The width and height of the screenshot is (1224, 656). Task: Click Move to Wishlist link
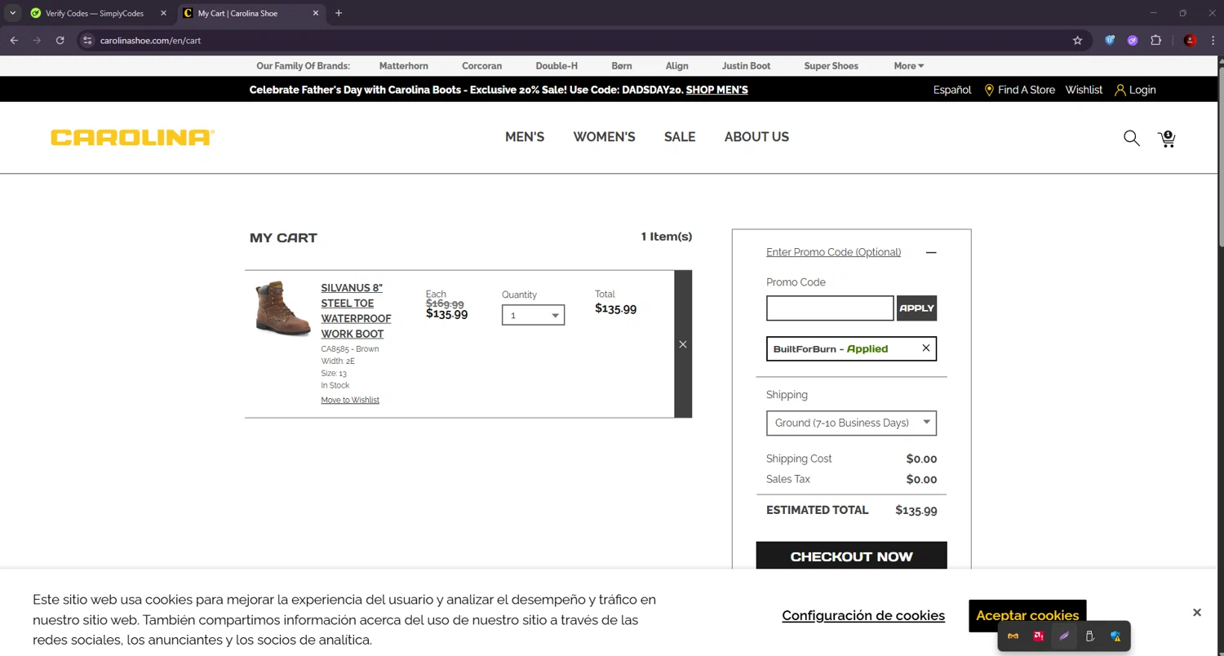coord(350,400)
